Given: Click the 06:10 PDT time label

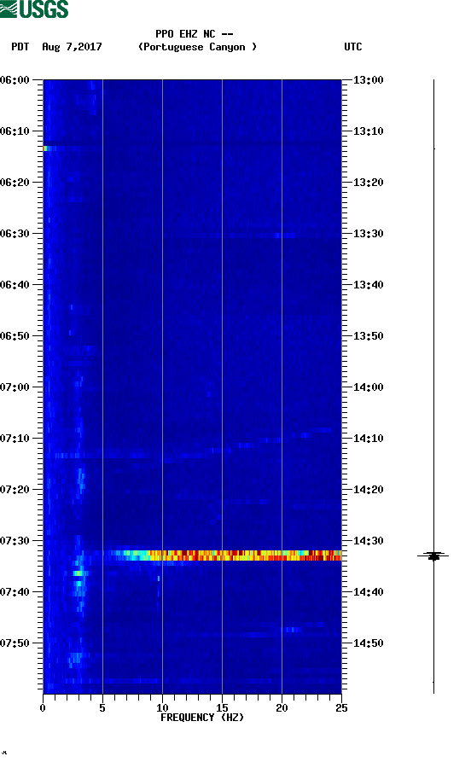Looking at the screenshot, I should (15, 131).
